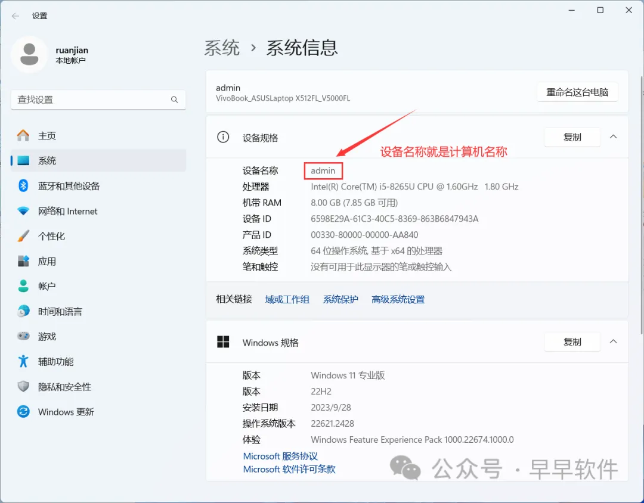Open the 系统保护 link
The width and height of the screenshot is (644, 503).
[x=340, y=299]
